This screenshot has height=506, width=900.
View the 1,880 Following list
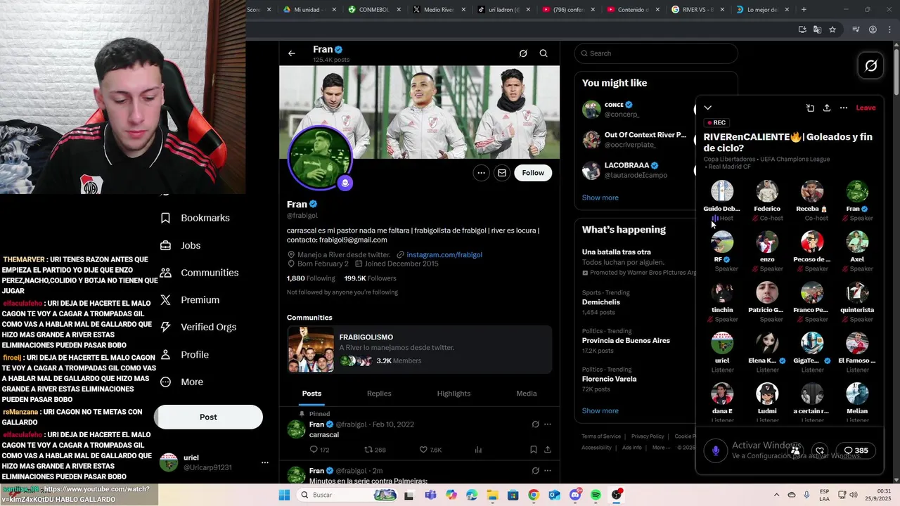point(311,278)
